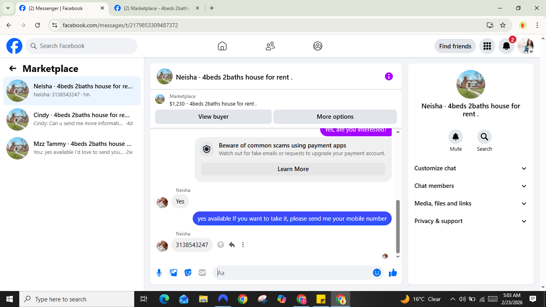
Task: Open more options for 3138543247 message
Action: 243,245
